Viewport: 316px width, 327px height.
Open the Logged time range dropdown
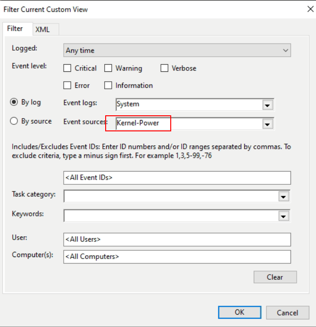pos(177,51)
